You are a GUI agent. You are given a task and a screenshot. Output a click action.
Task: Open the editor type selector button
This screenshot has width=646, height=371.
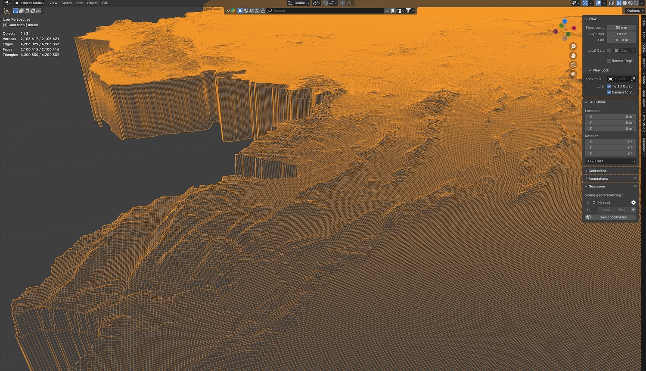(x=7, y=3)
